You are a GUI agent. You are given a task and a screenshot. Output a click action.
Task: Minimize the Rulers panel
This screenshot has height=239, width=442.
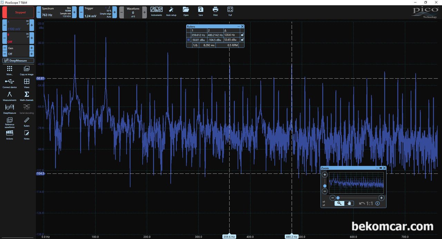click(238, 27)
